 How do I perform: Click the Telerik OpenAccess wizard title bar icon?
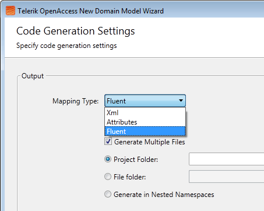click(x=10, y=11)
